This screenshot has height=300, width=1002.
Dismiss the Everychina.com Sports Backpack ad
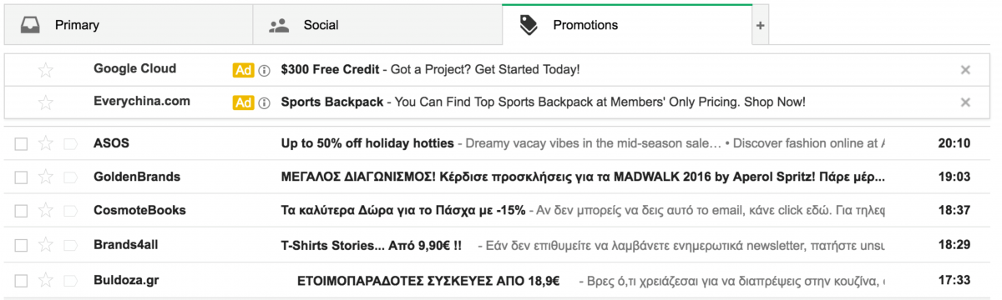coord(965,102)
